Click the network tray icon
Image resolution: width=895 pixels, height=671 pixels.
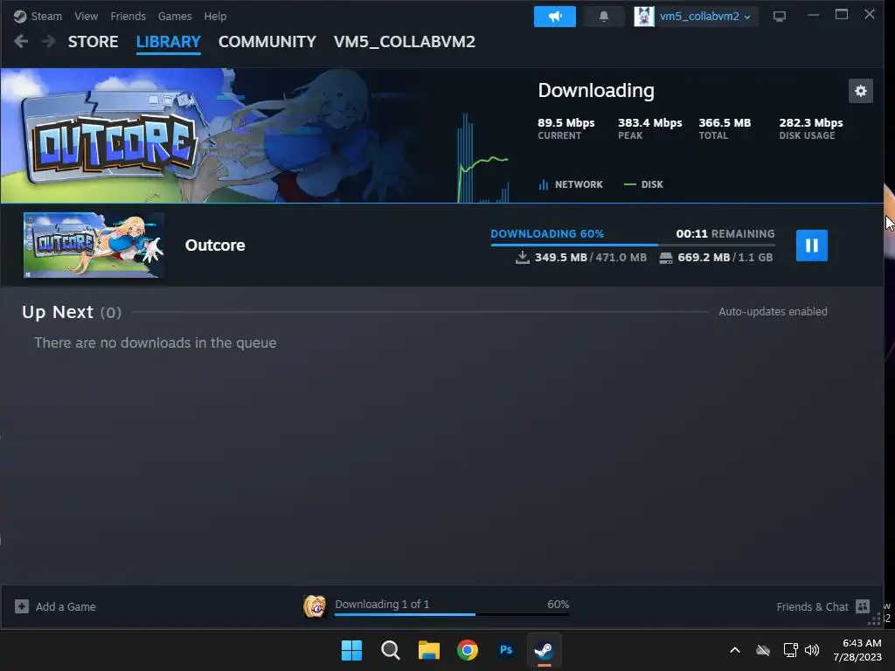(x=790, y=650)
